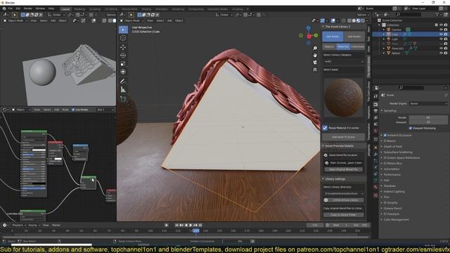The width and height of the screenshot is (450, 253).
Task: Select rendered viewport shading mode icon
Action: [x=363, y=20]
